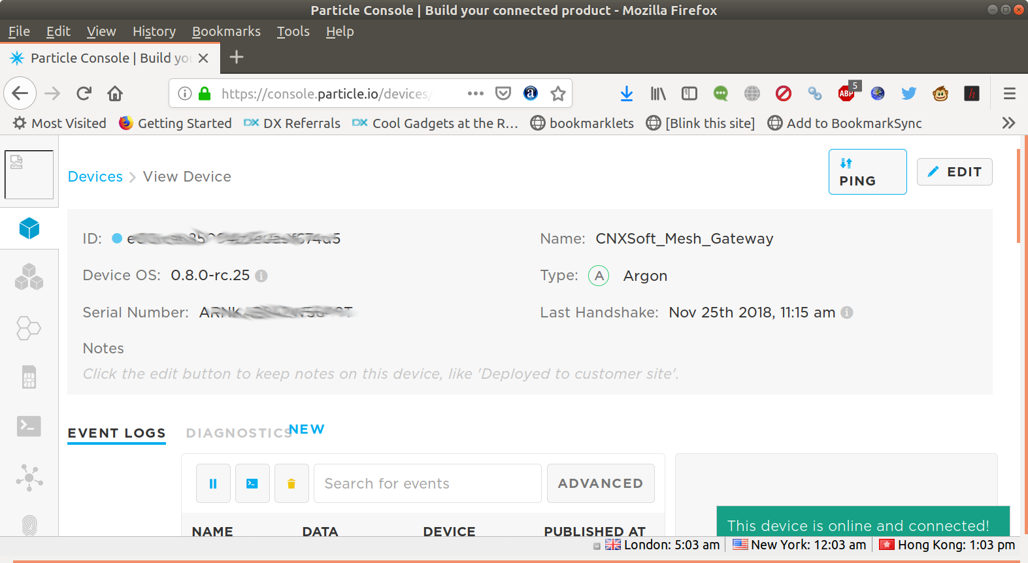Open Getting Started bookmark
Image resolution: width=1028 pixels, height=563 pixels.
(x=175, y=123)
